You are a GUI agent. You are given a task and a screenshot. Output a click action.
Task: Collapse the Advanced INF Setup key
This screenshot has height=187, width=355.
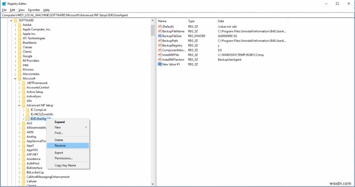pyautogui.click(x=19, y=105)
